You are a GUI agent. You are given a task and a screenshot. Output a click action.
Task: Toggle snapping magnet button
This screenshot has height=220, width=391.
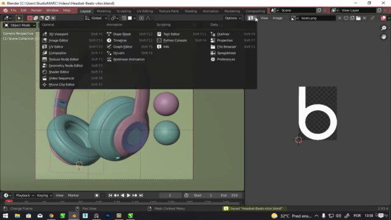[x=124, y=18]
